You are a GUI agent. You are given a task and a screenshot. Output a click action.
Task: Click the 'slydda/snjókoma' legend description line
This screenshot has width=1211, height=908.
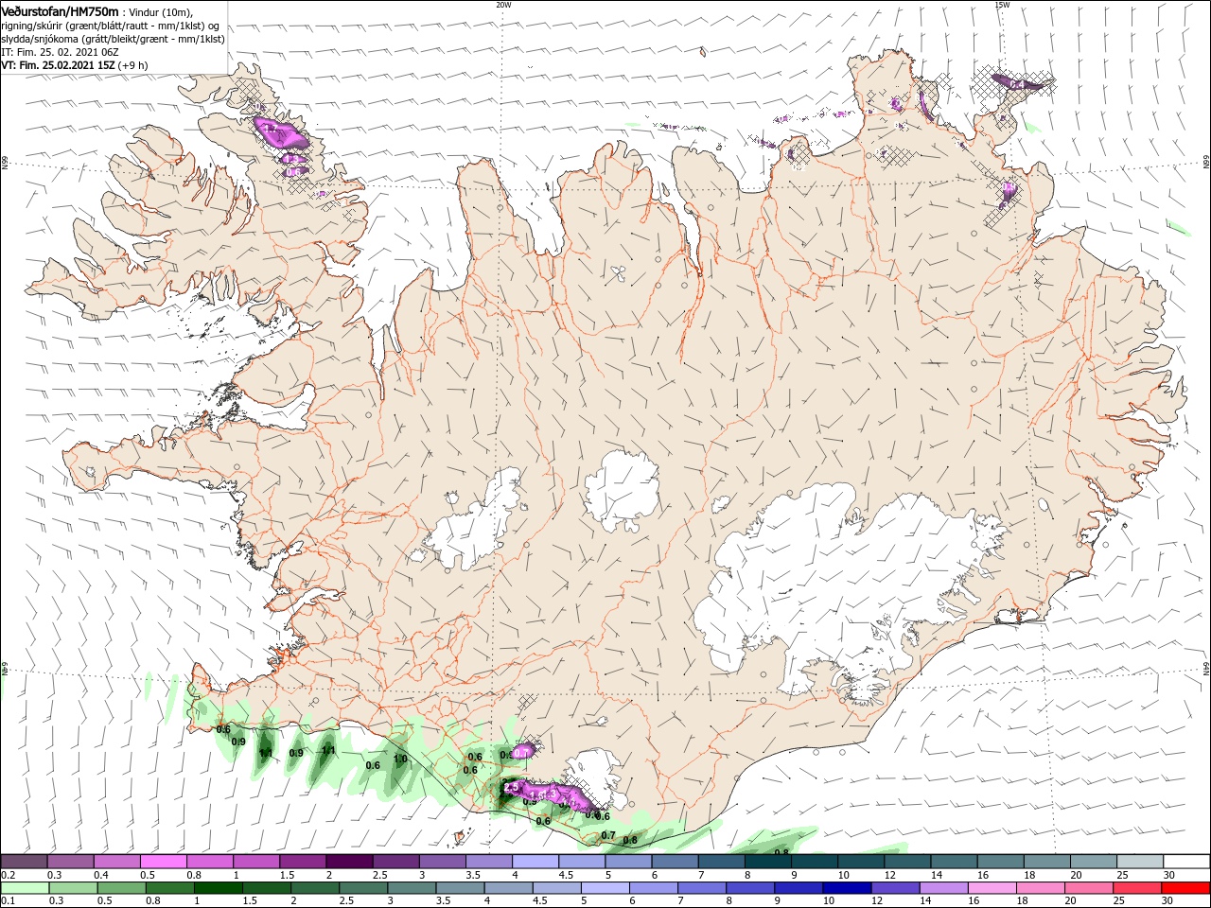pos(113,39)
